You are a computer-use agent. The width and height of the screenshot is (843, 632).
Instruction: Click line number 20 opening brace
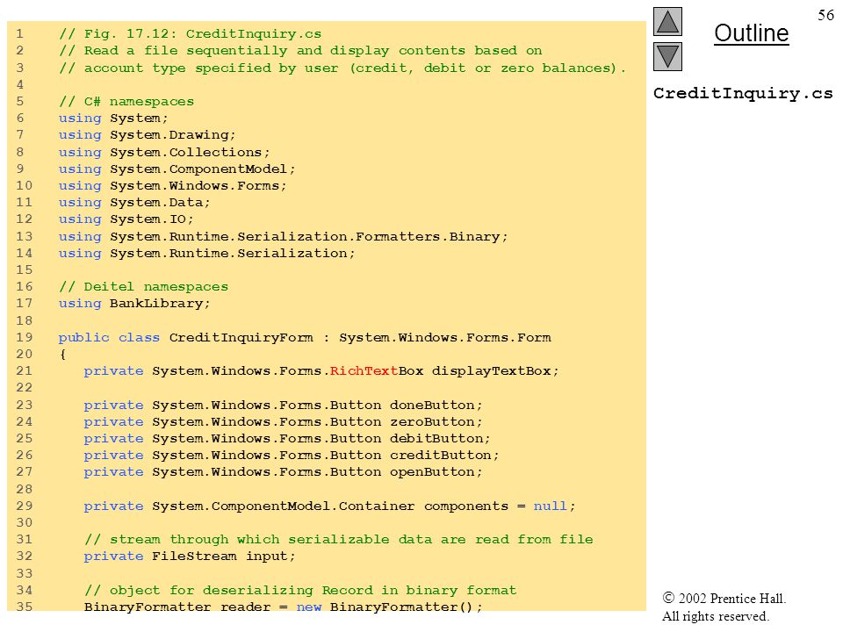[x=63, y=354]
